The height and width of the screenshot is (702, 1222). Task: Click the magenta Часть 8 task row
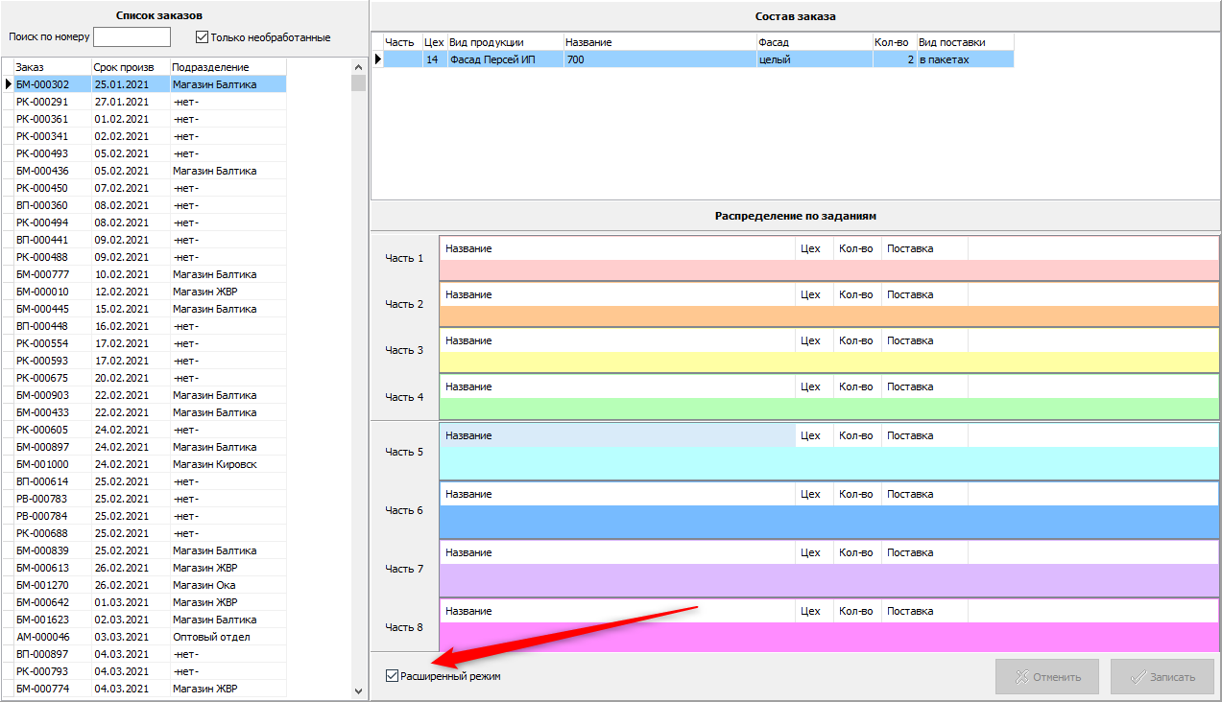827,637
